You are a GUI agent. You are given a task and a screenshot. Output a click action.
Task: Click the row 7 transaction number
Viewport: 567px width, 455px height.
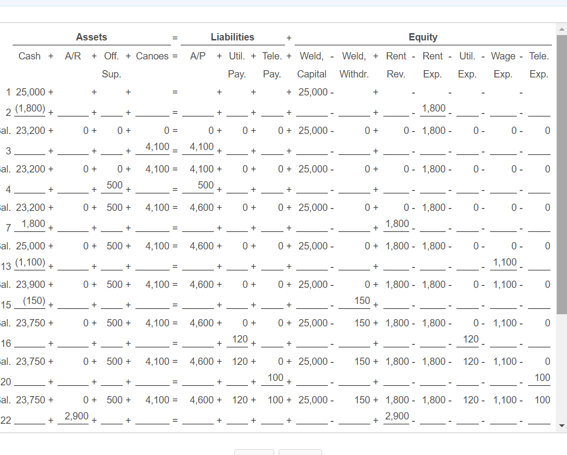click(x=8, y=228)
